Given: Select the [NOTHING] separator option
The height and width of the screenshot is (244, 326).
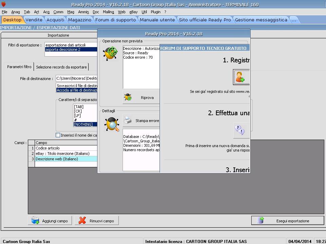Looking at the screenshot, I should (85, 124).
